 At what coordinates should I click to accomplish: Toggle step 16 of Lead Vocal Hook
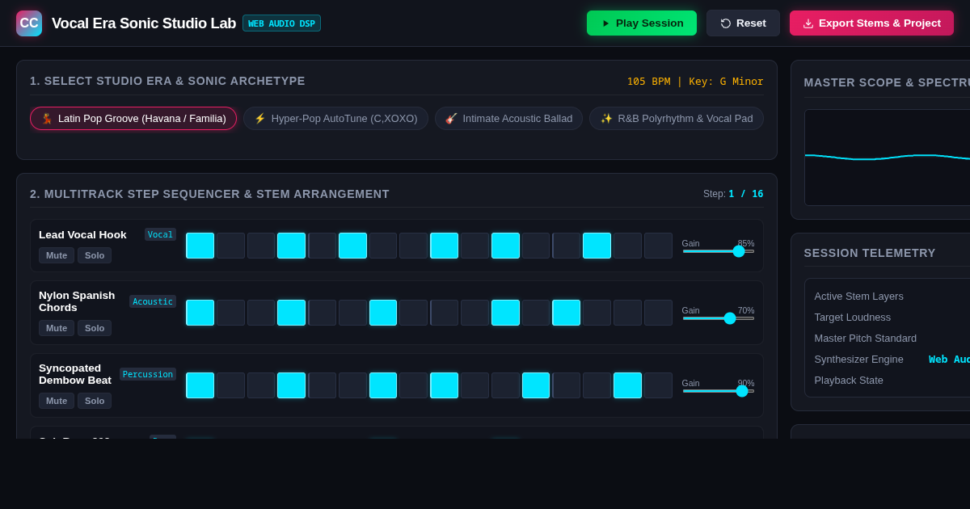tap(658, 246)
